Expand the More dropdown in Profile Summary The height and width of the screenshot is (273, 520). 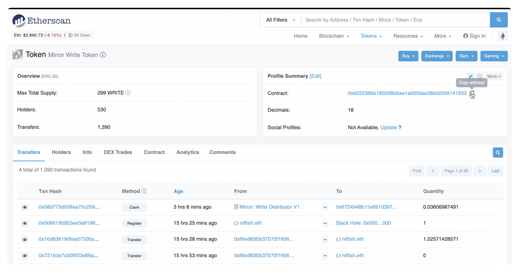494,77
